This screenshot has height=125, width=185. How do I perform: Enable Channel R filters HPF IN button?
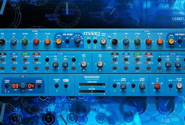pyautogui.click(x=160, y=60)
